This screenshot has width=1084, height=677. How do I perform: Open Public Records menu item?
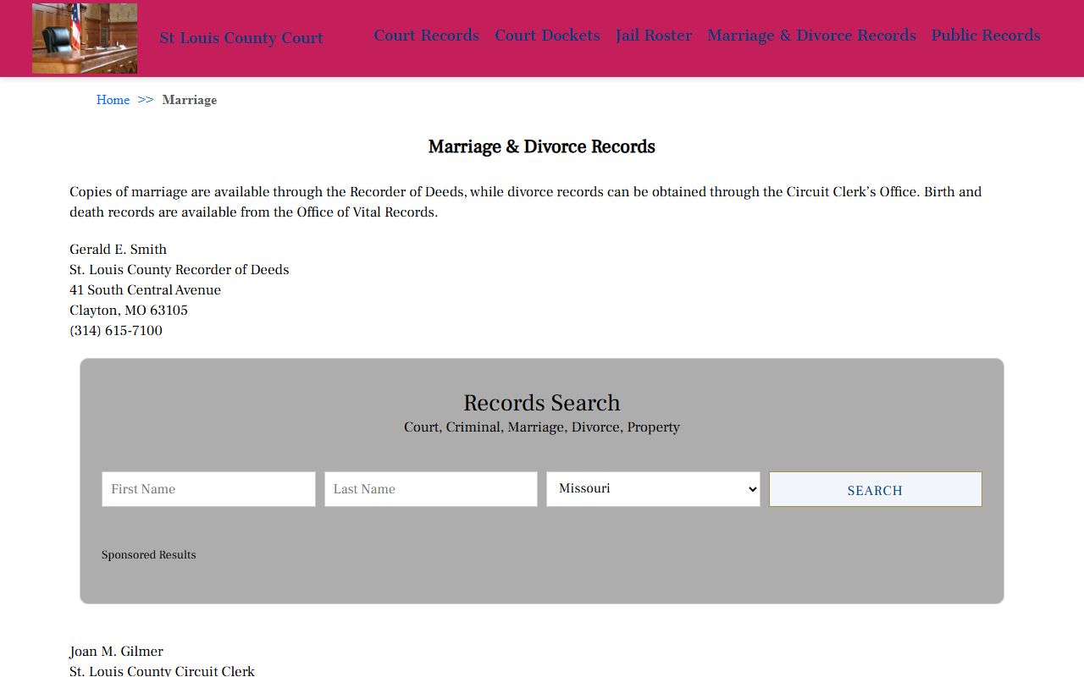986,36
